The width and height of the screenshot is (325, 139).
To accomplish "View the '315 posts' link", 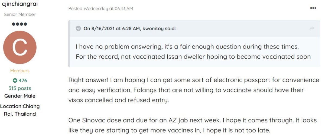I will tap(20, 88).
